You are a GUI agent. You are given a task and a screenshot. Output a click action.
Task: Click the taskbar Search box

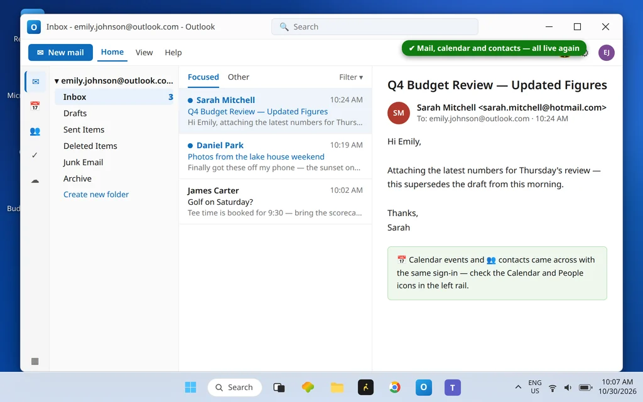[x=235, y=387]
